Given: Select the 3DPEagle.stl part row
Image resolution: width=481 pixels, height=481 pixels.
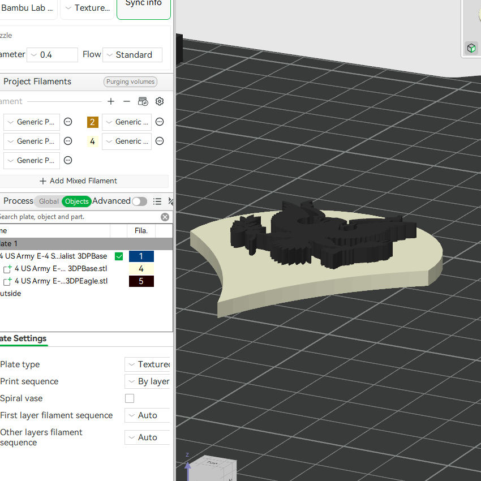Looking at the screenshot, I should pos(61,281).
